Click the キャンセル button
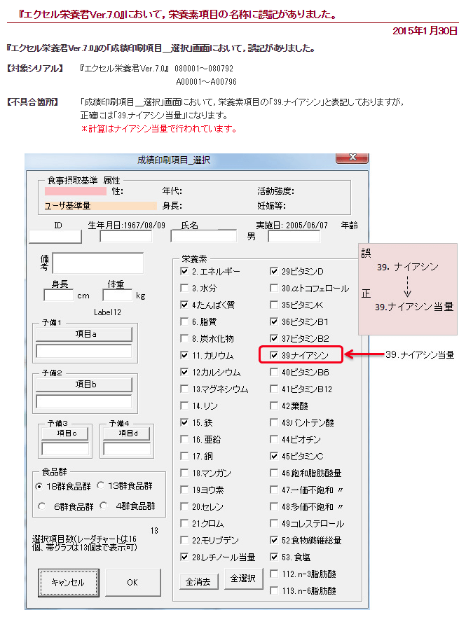Image resolution: width=466 pixels, height=617 pixels. pos(69,583)
